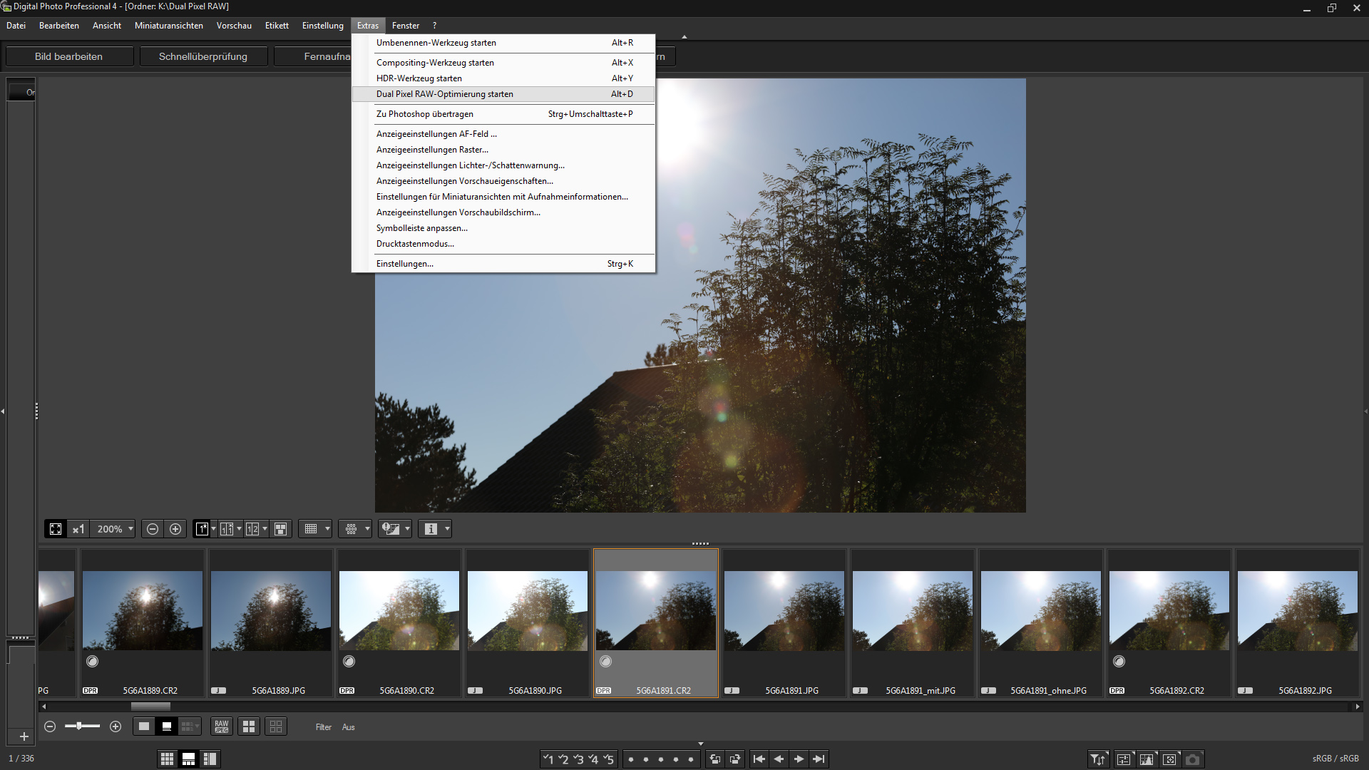Select two-image 1|2 comparison preview icon
Viewport: 1369px width, 770px height.
252,529
